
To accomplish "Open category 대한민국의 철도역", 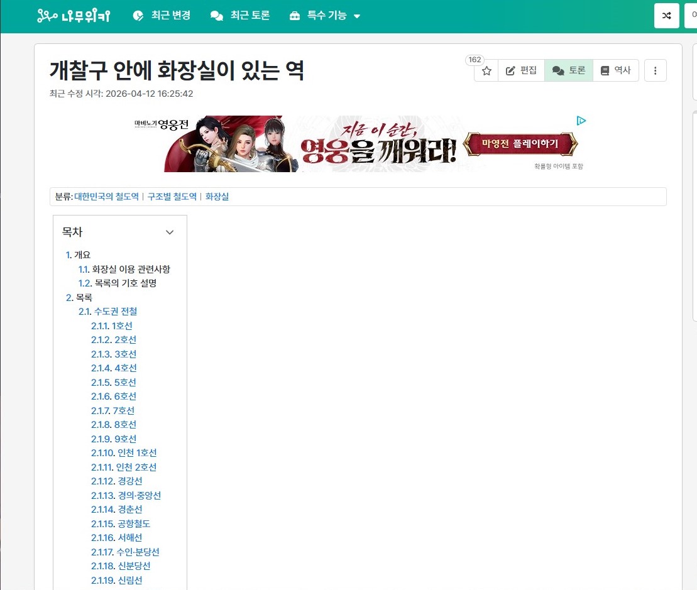I will [x=106, y=197].
